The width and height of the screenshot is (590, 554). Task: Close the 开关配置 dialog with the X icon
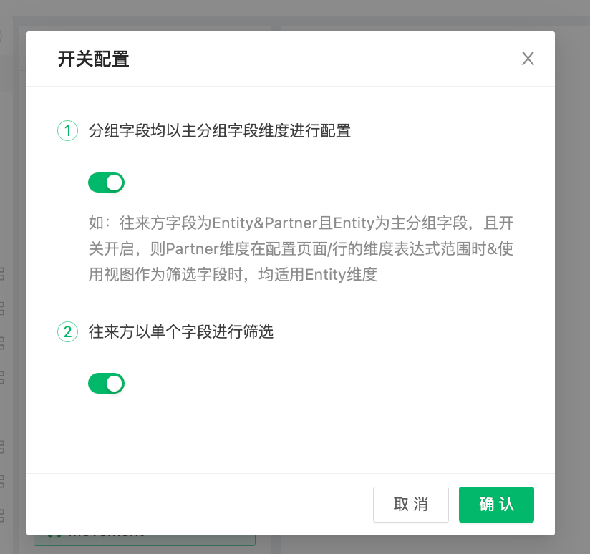tap(528, 58)
